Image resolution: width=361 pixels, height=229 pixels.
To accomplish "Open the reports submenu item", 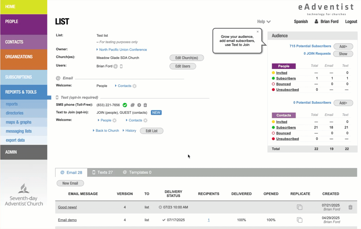I will pos(24,104).
